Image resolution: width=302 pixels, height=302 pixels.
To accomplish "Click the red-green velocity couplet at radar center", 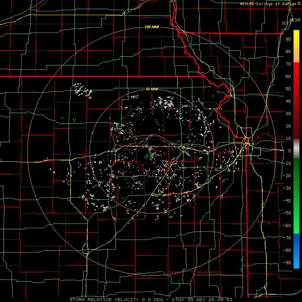I will coord(152,153).
